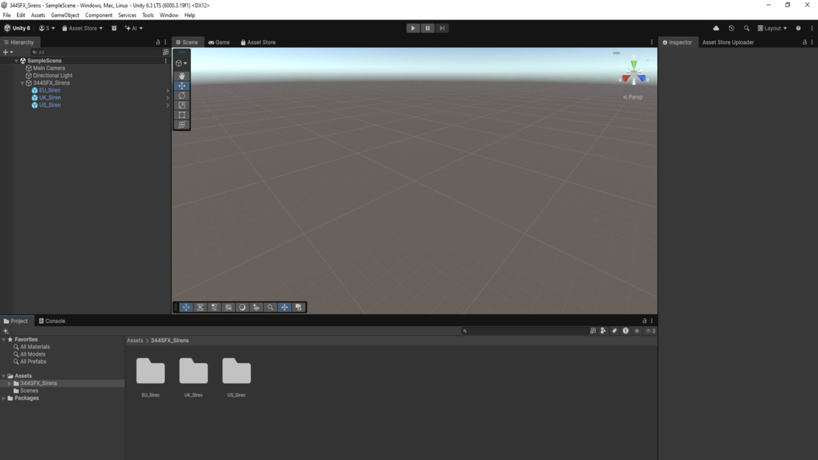Select the Scale tool

(x=181, y=105)
